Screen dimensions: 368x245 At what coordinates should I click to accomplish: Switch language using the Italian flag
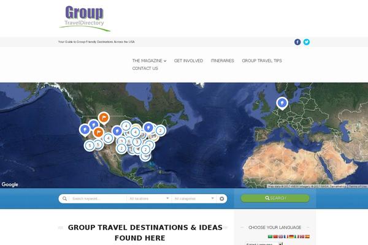pyautogui.click(x=297, y=236)
